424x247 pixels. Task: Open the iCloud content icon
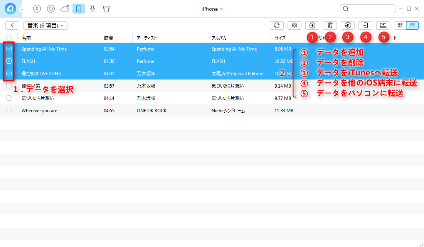point(65,8)
